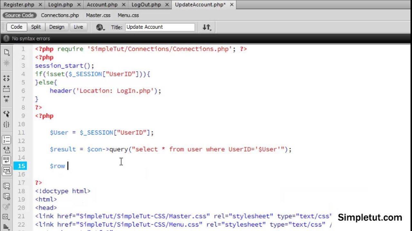
Task: Click the 'Connections.php' path string on line 1
Action: click(x=160, y=49)
